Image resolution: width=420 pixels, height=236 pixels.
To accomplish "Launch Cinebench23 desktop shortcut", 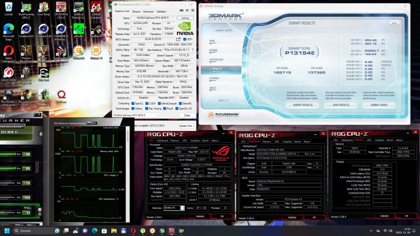I will [x=26, y=30].
